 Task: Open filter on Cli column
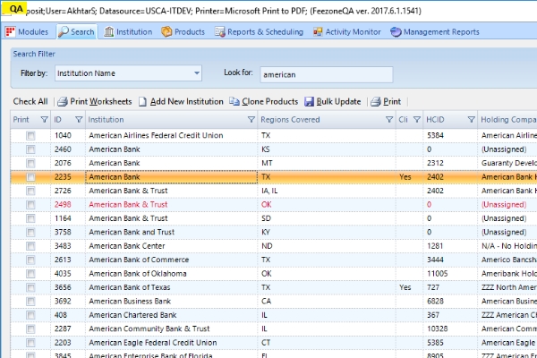pos(417,120)
